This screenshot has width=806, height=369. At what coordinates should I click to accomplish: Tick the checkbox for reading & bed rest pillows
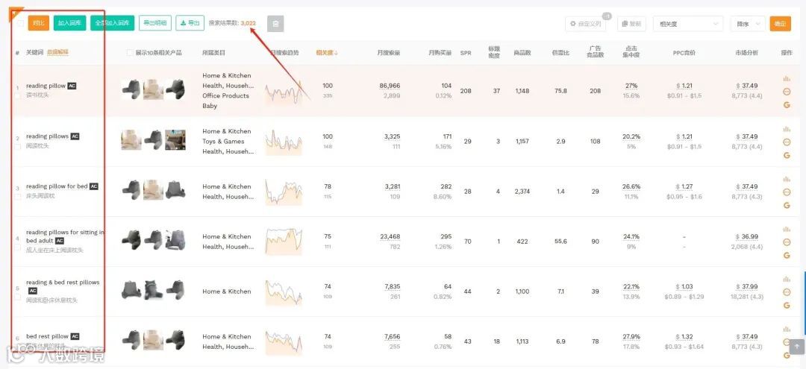(18, 297)
